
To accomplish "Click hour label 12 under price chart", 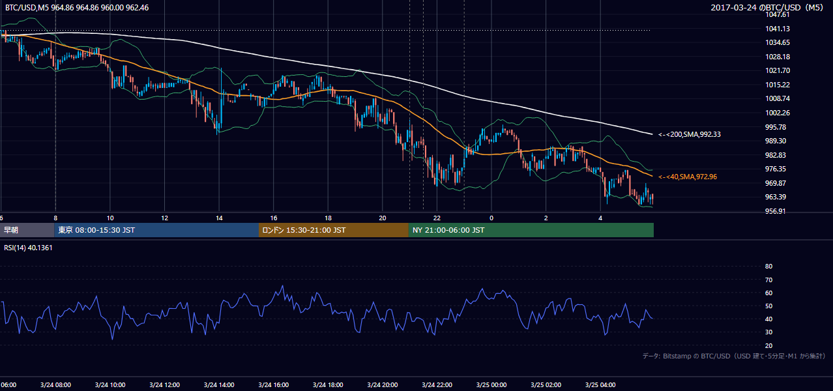I will click(165, 218).
